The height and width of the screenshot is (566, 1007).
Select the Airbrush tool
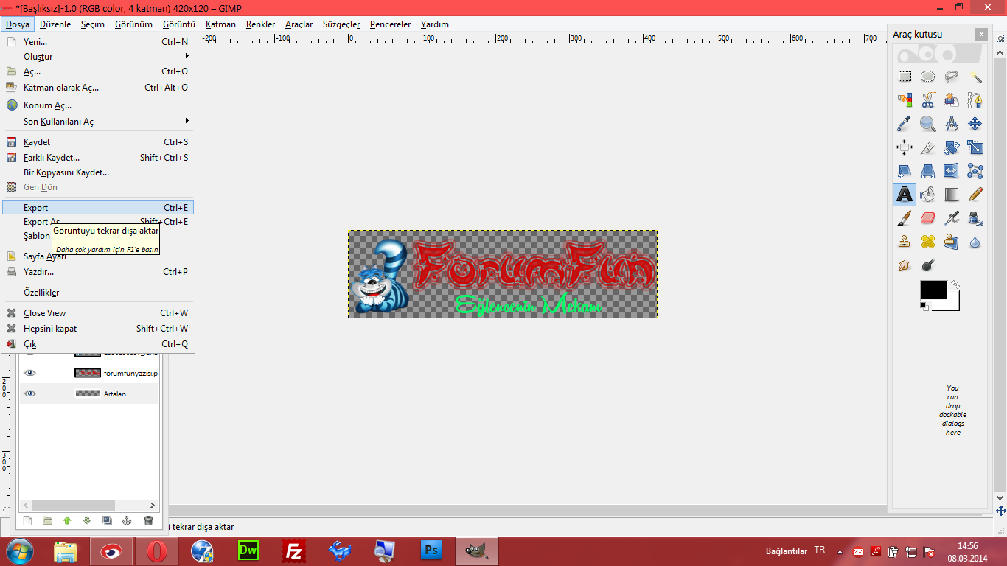click(952, 218)
